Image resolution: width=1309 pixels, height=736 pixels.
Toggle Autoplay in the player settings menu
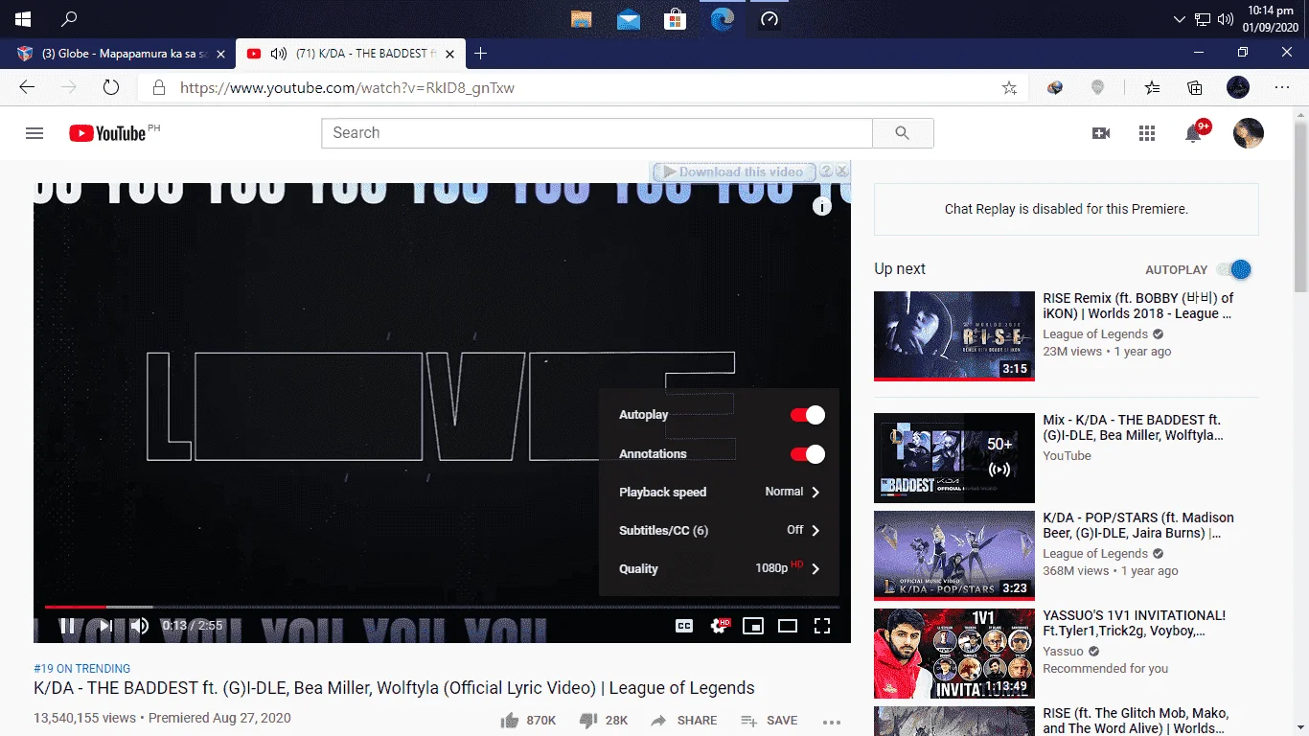(807, 415)
